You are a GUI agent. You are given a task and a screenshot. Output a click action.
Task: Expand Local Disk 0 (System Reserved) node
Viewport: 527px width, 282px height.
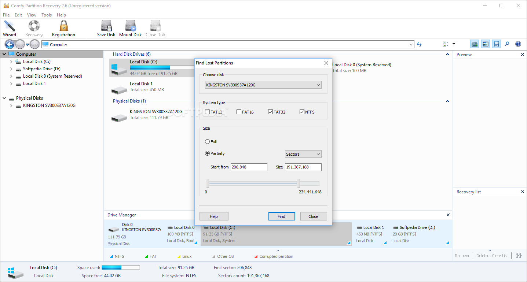click(11, 76)
